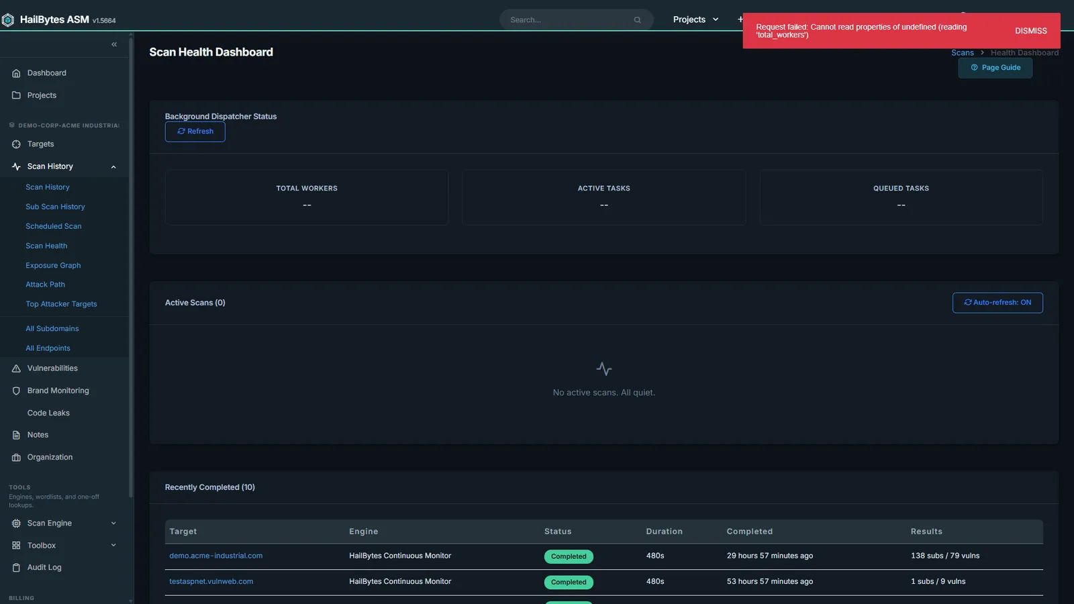The height and width of the screenshot is (604, 1074).
Task: Click the Targets crosshair icon
Action: click(16, 144)
